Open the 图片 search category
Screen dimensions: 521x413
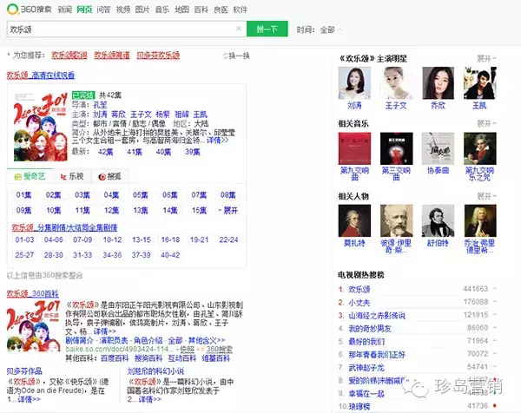pyautogui.click(x=142, y=10)
